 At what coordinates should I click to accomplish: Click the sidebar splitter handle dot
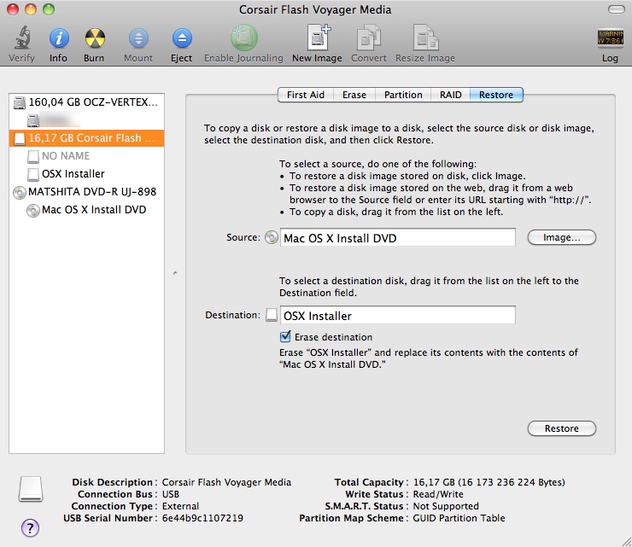click(175, 273)
